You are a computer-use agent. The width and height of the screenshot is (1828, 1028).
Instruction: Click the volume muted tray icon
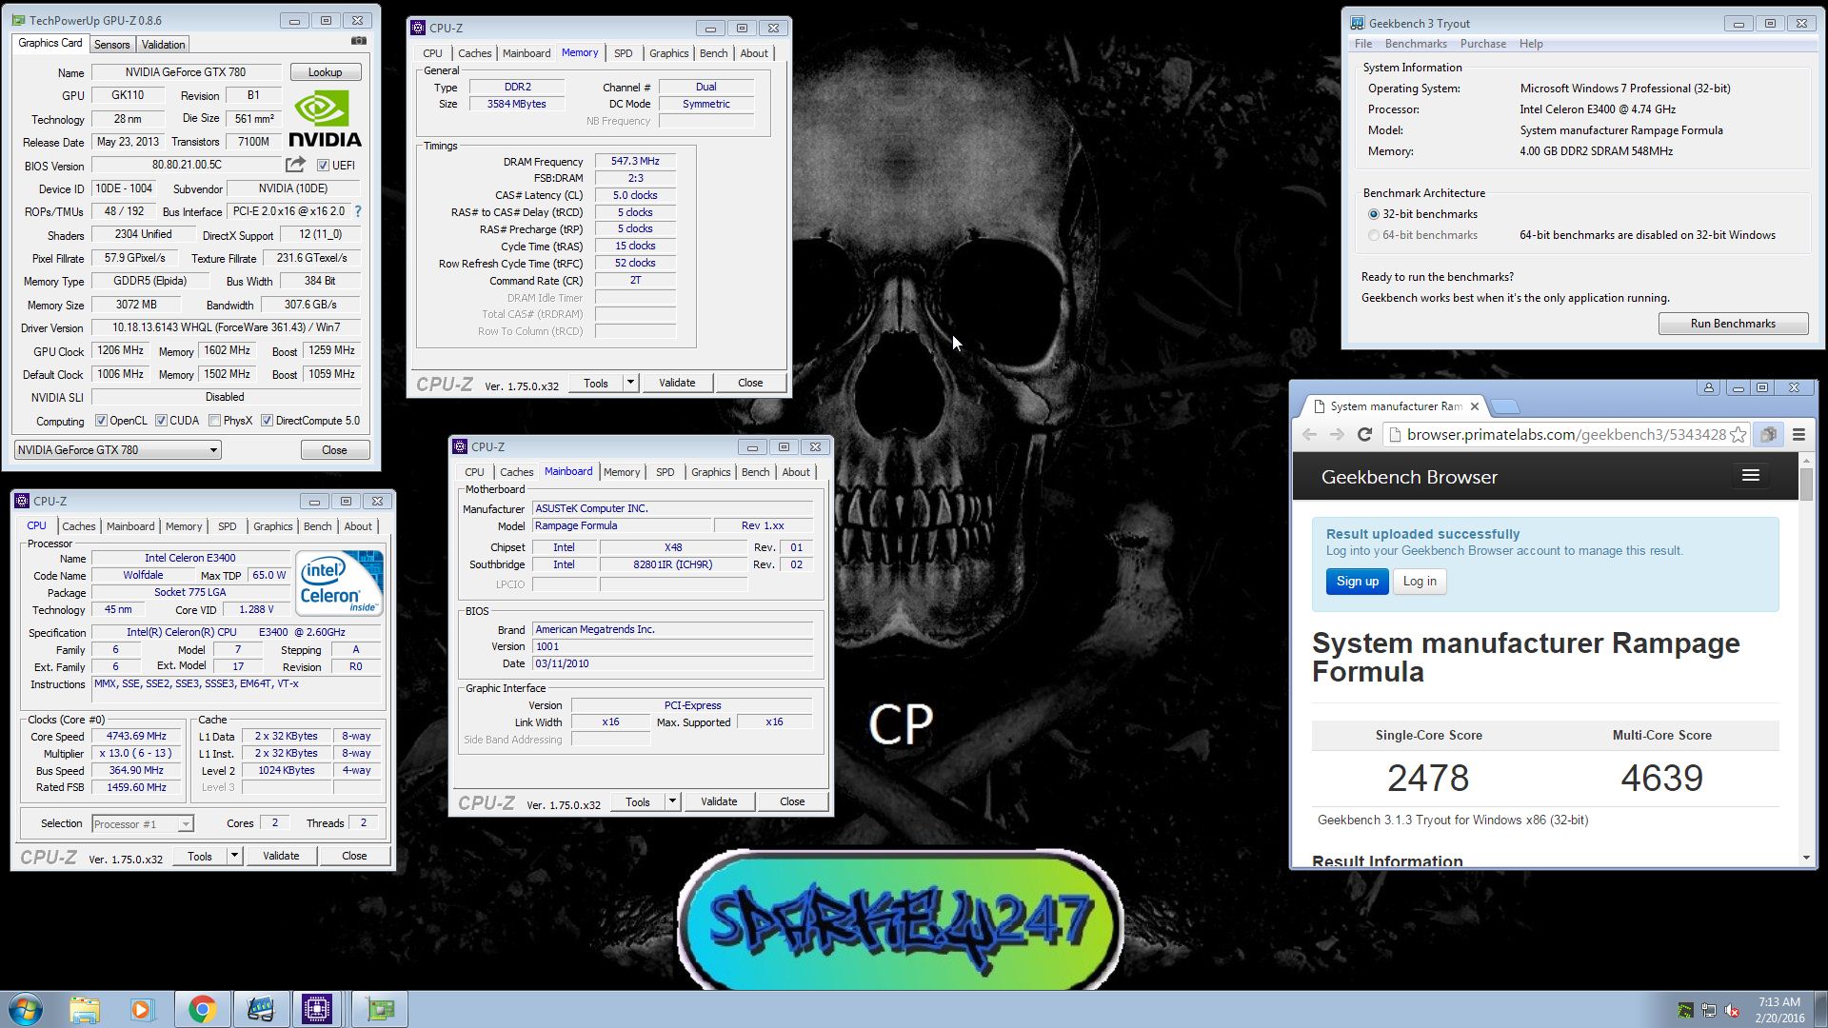click(1732, 1010)
